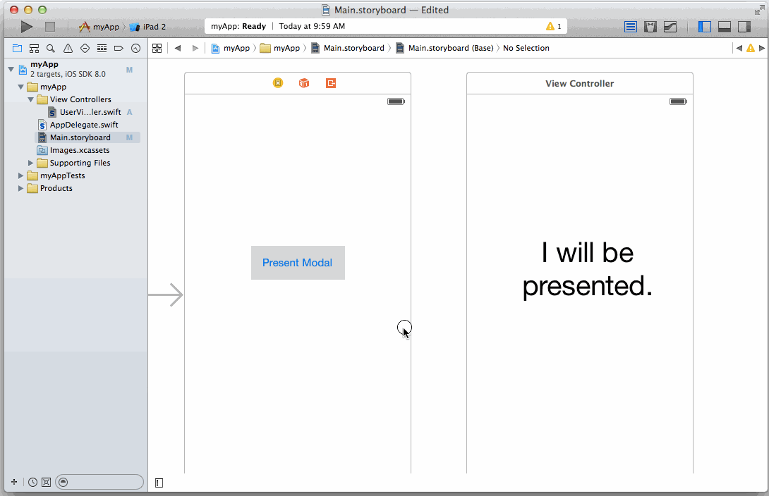Open the Report navigator tab
Image resolution: width=769 pixels, height=496 pixels.
[x=136, y=48]
